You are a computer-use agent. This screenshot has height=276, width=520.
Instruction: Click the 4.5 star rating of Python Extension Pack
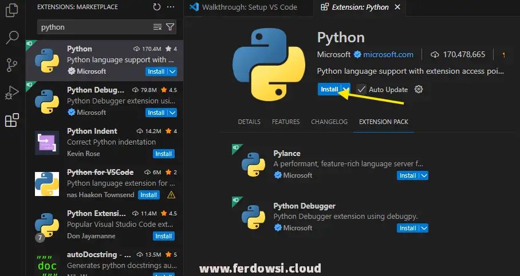click(x=169, y=214)
